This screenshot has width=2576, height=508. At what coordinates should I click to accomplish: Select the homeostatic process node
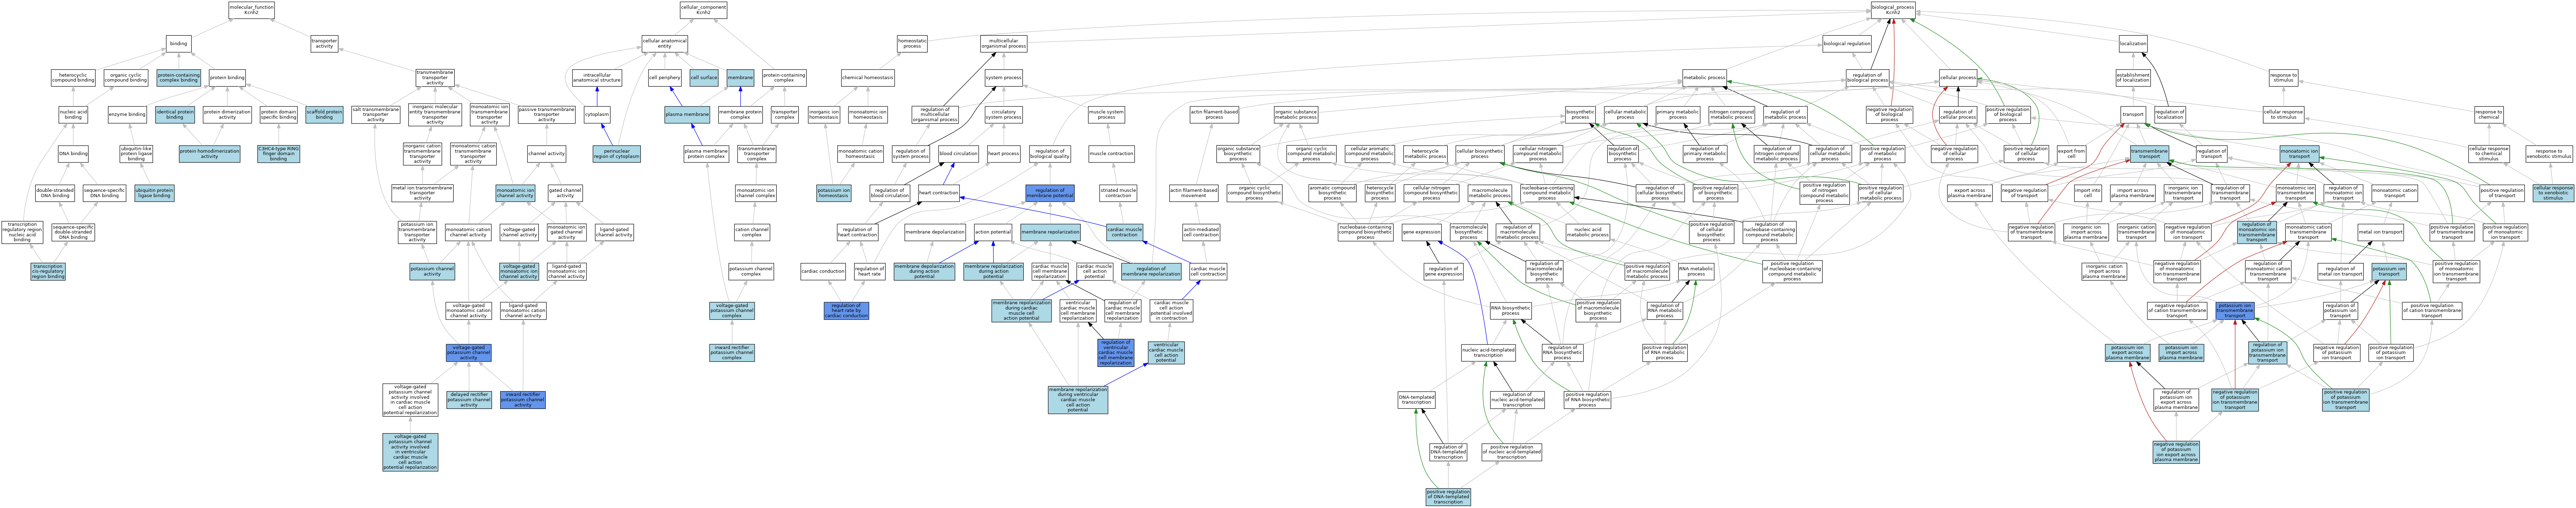(x=912, y=44)
